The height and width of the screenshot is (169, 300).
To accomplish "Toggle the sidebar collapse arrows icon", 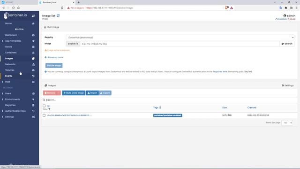I will 33,15.
